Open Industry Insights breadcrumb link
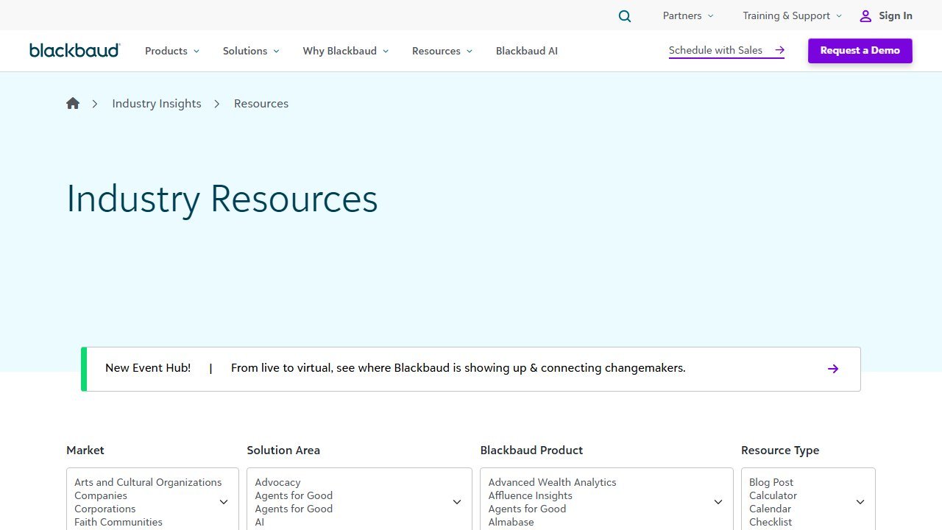Screen dimensions: 942x530 (x=157, y=104)
